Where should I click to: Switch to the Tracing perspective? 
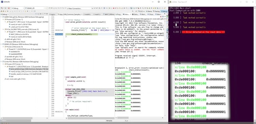156,12
